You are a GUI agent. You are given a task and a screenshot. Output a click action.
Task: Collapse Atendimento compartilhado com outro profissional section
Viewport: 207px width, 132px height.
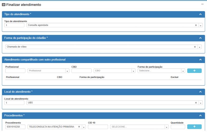200,60
